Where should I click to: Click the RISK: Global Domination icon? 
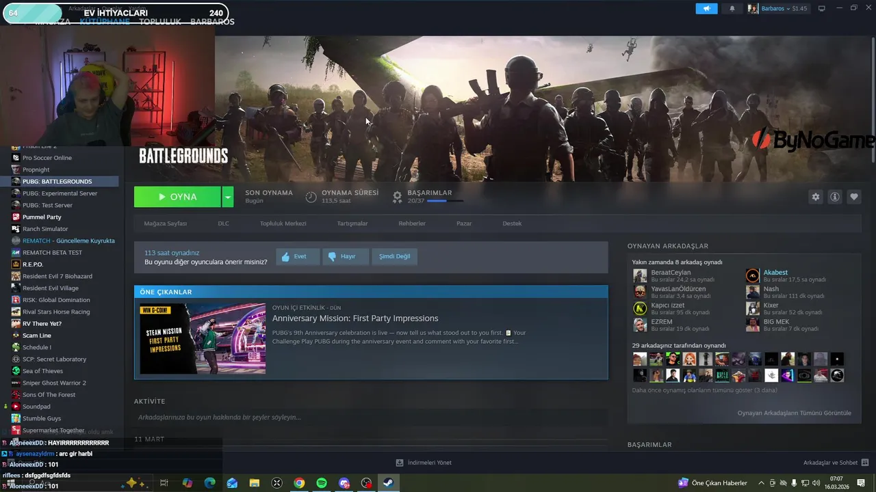[16, 300]
